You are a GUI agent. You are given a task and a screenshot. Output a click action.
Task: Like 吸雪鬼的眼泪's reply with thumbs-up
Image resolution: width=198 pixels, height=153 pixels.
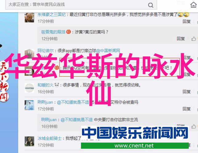coord(194,39)
